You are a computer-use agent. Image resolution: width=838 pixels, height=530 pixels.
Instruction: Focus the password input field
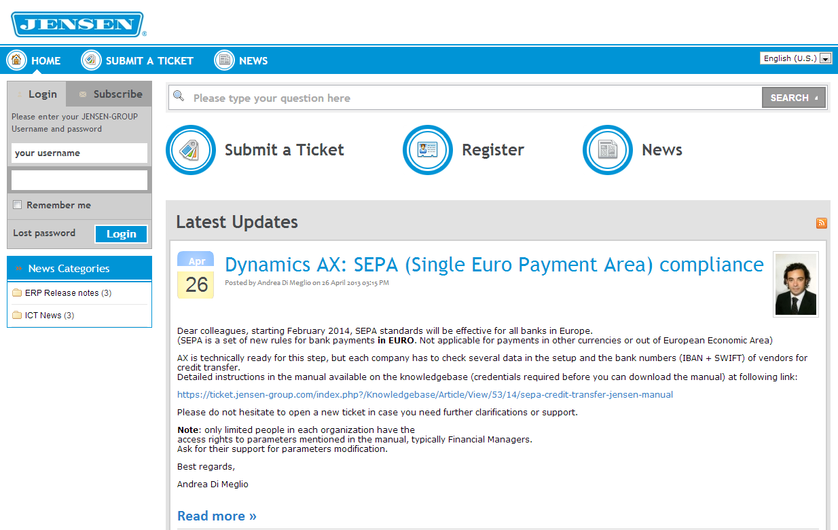79,180
